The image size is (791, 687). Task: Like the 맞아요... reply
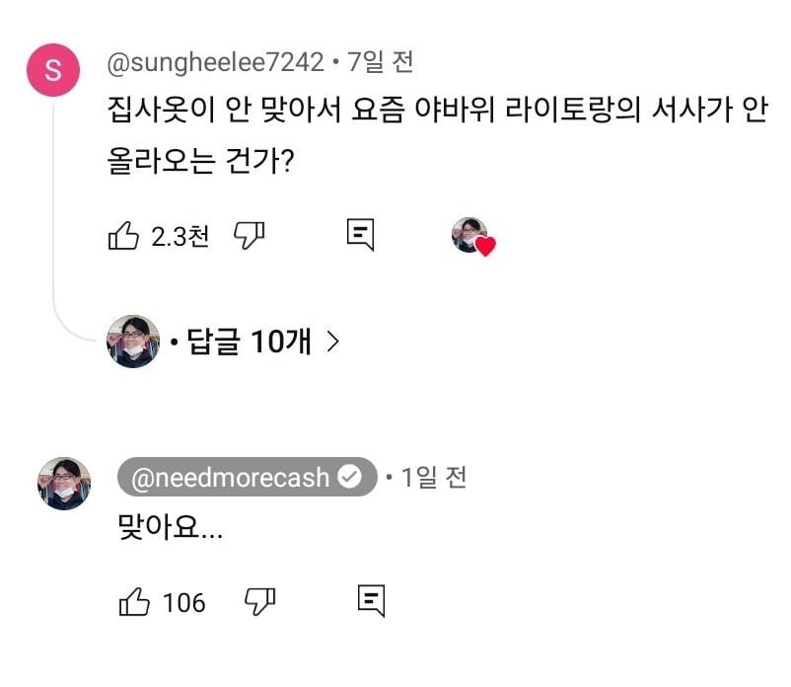pyautogui.click(x=134, y=601)
